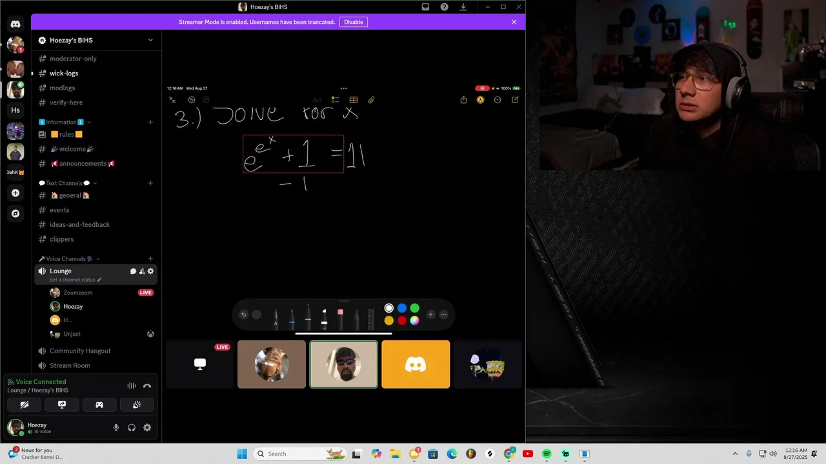Open the Discover servers compass icon
The height and width of the screenshot is (464, 826).
[15, 213]
